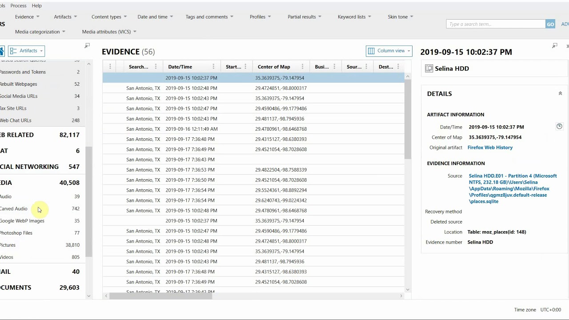Pin the right details pane
Viewport: 569px width, 320px height.
pos(554,45)
